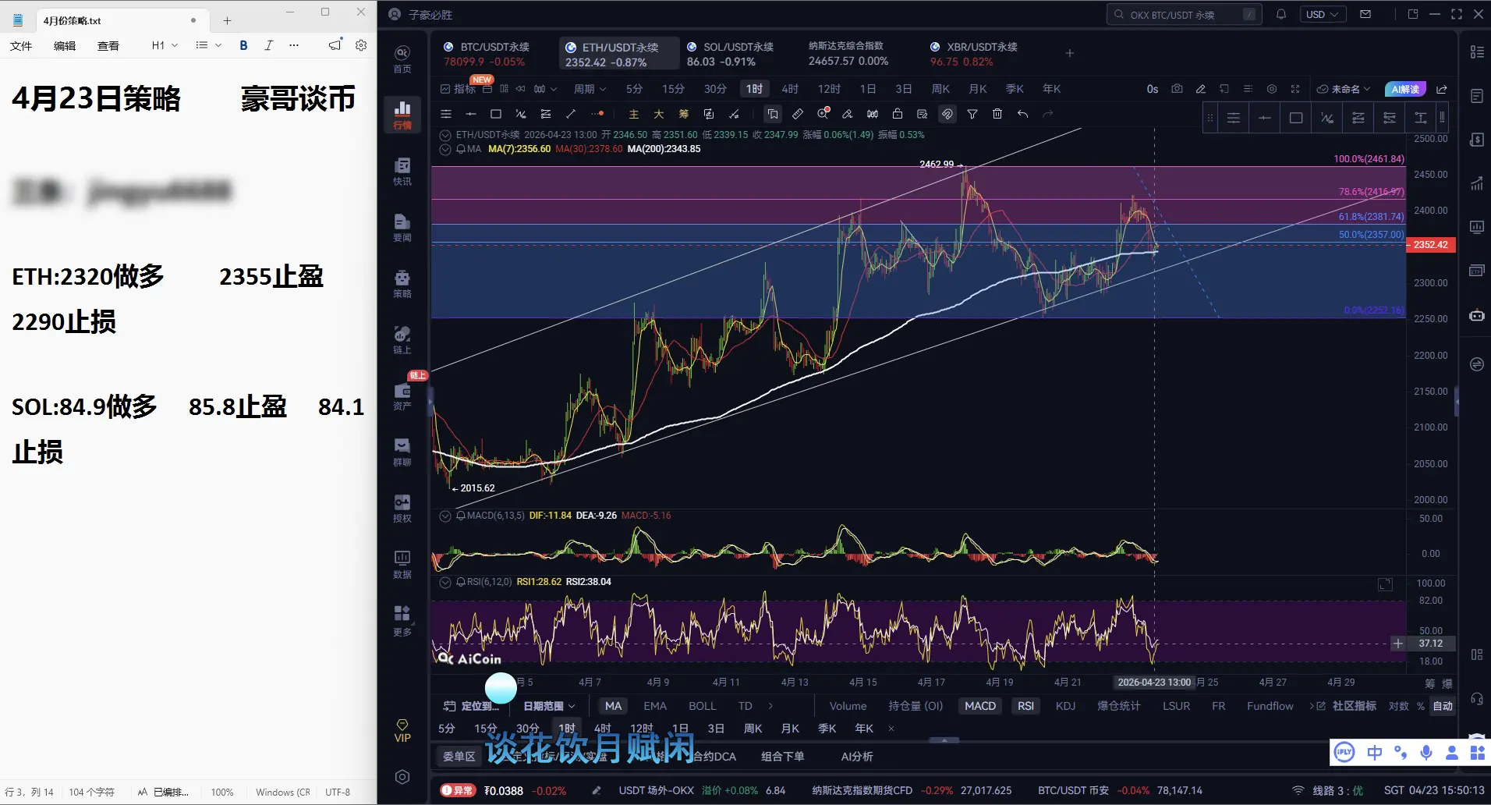Click the eraser tool icon
The image size is (1491, 805).
pyautogui.click(x=848, y=114)
